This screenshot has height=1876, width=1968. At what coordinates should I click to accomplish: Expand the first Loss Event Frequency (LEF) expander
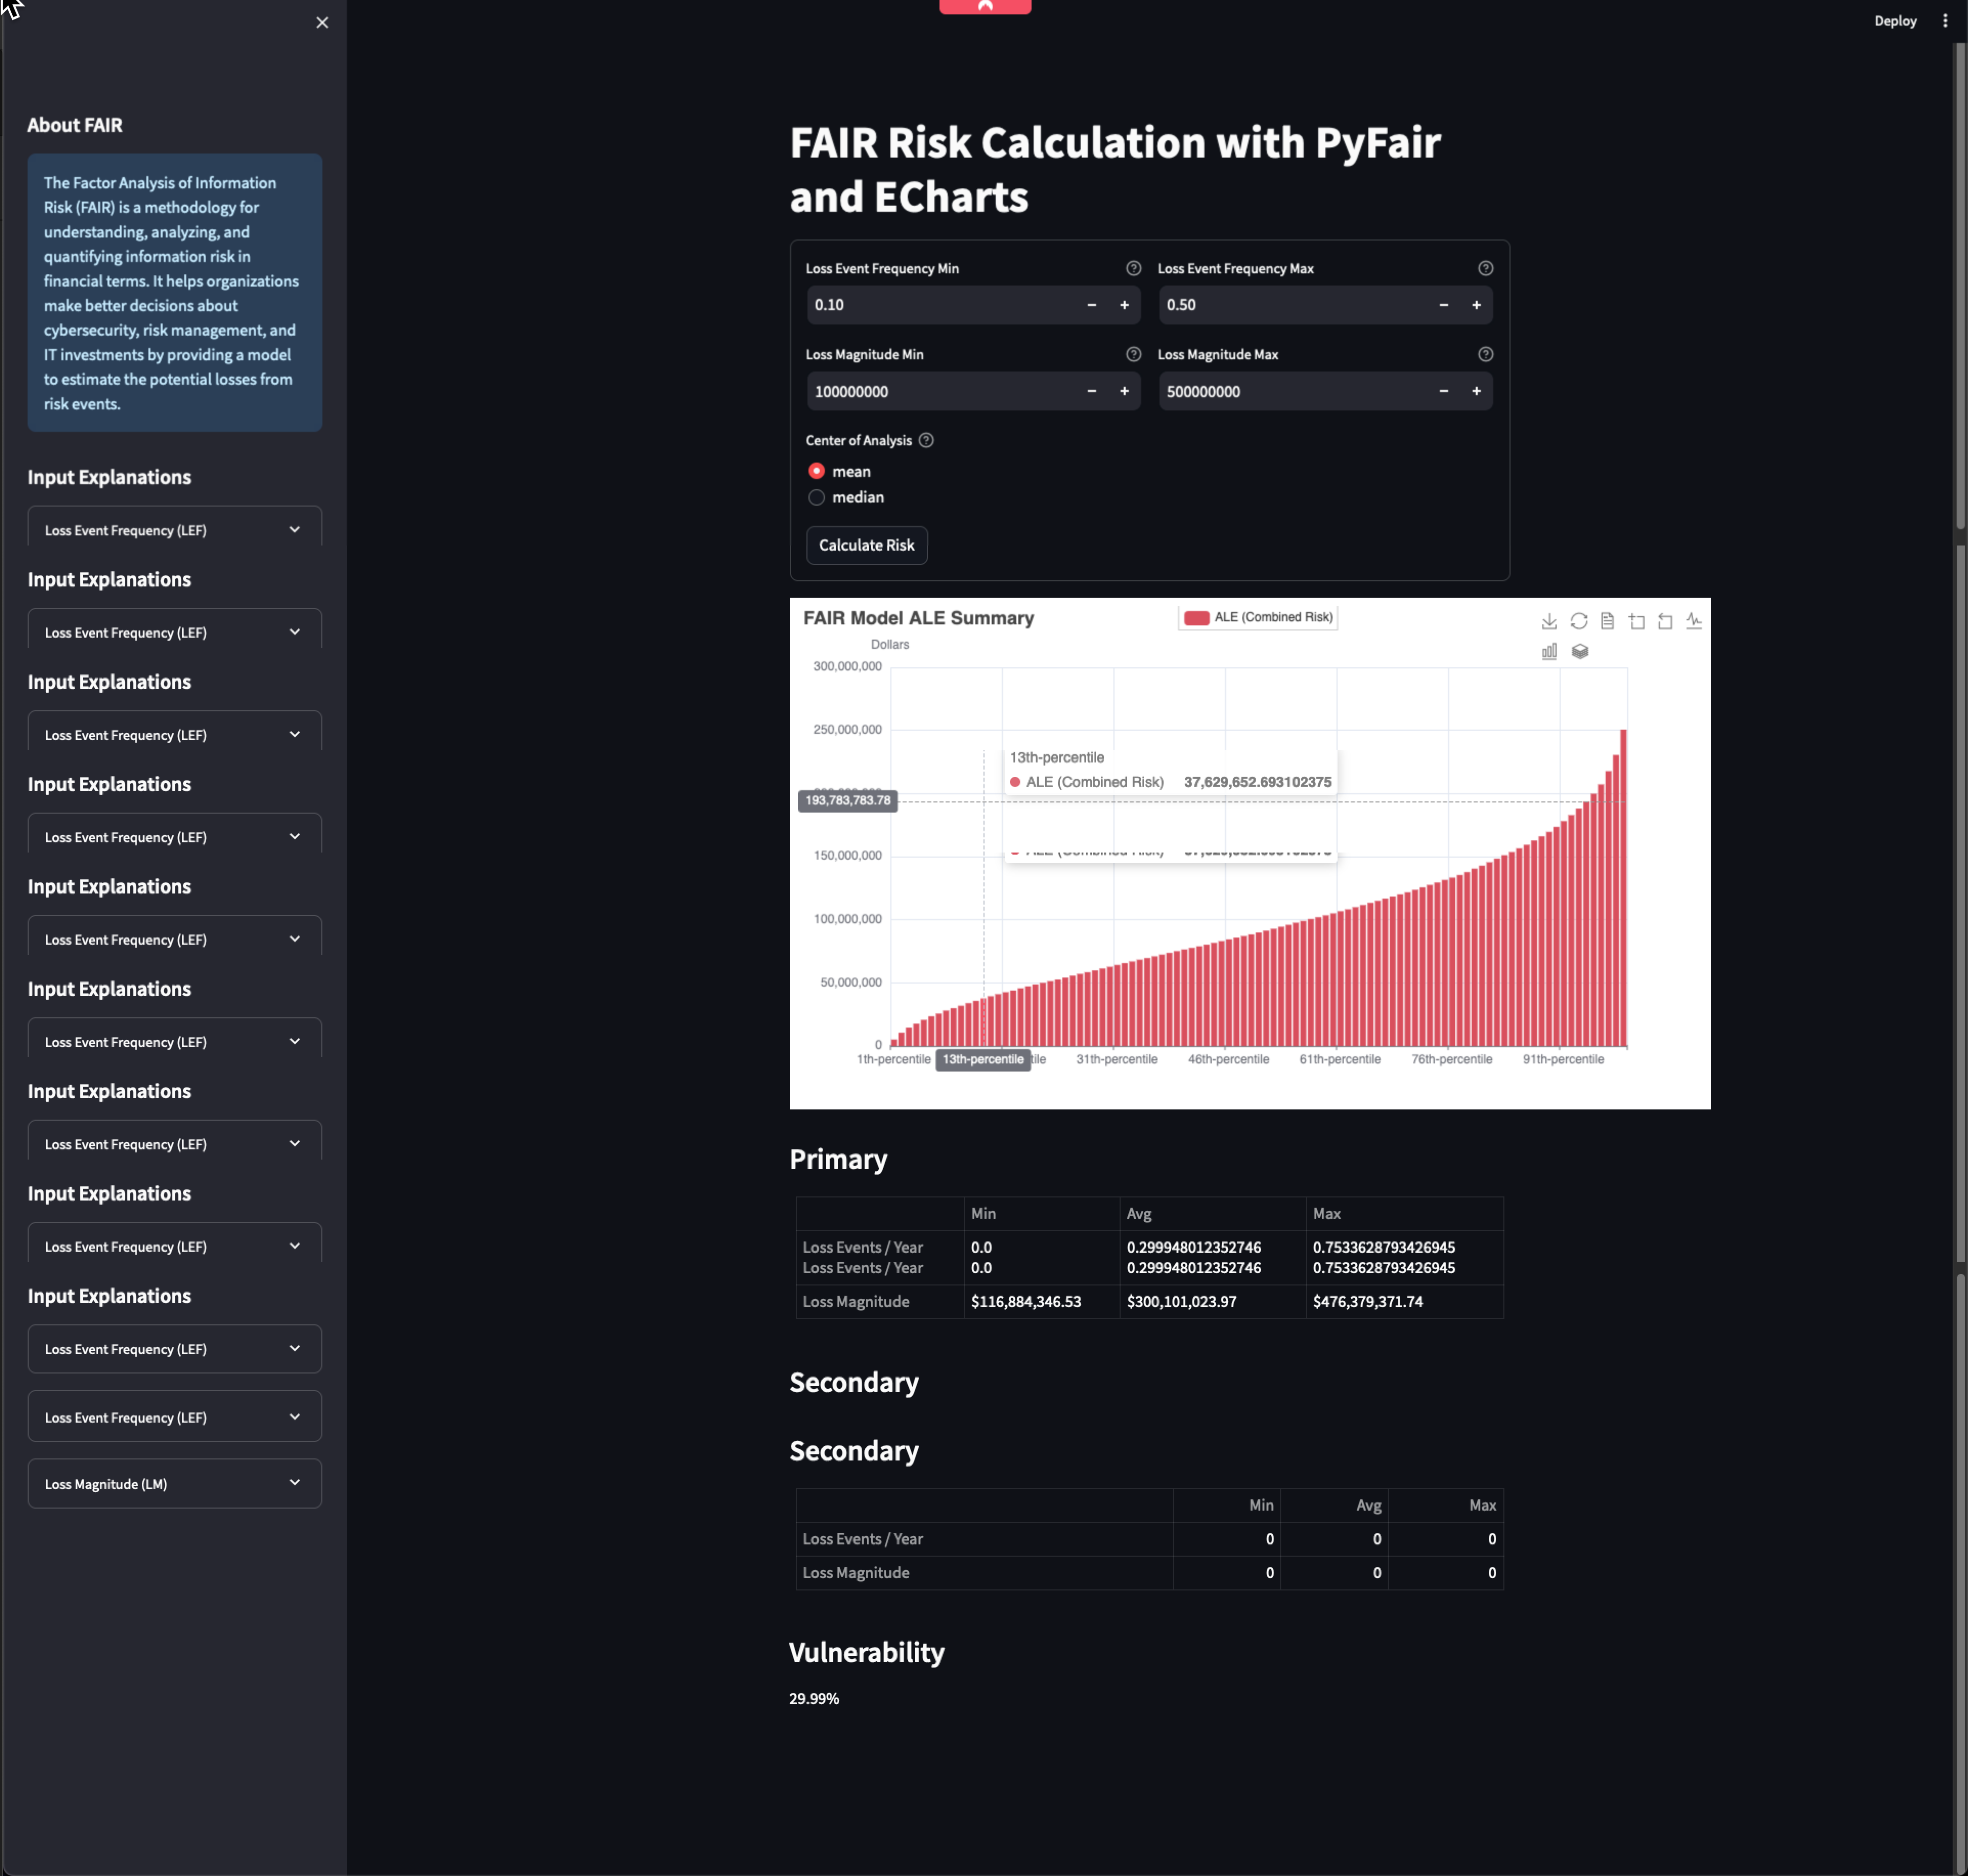(174, 529)
